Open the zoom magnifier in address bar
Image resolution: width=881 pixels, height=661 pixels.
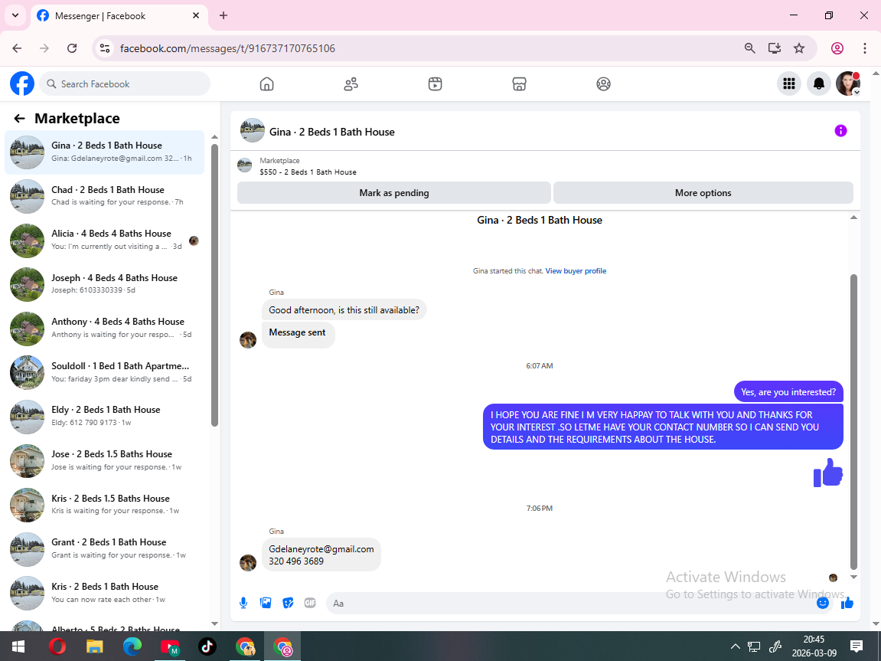(x=749, y=48)
